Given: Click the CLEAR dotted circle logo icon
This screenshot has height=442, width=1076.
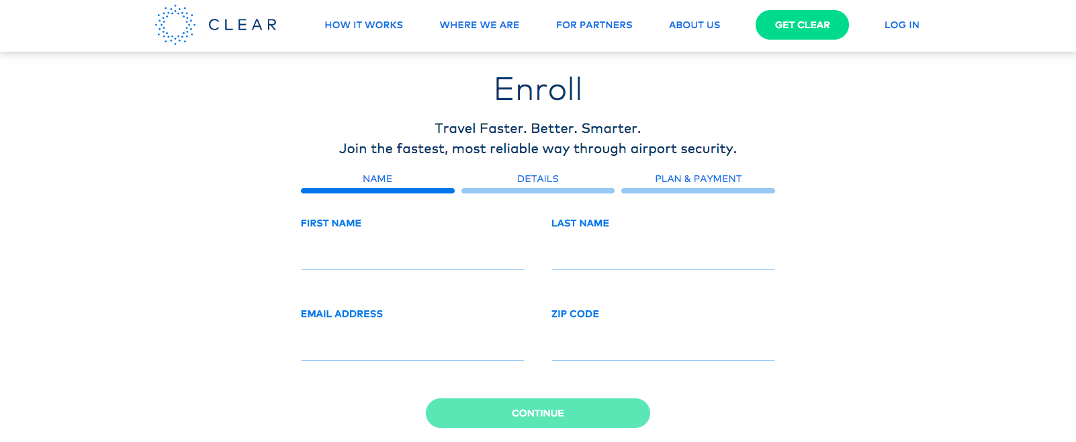Looking at the screenshot, I should [175, 25].
